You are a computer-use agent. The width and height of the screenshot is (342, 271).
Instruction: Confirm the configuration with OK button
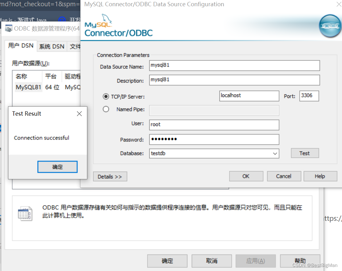pos(246,176)
